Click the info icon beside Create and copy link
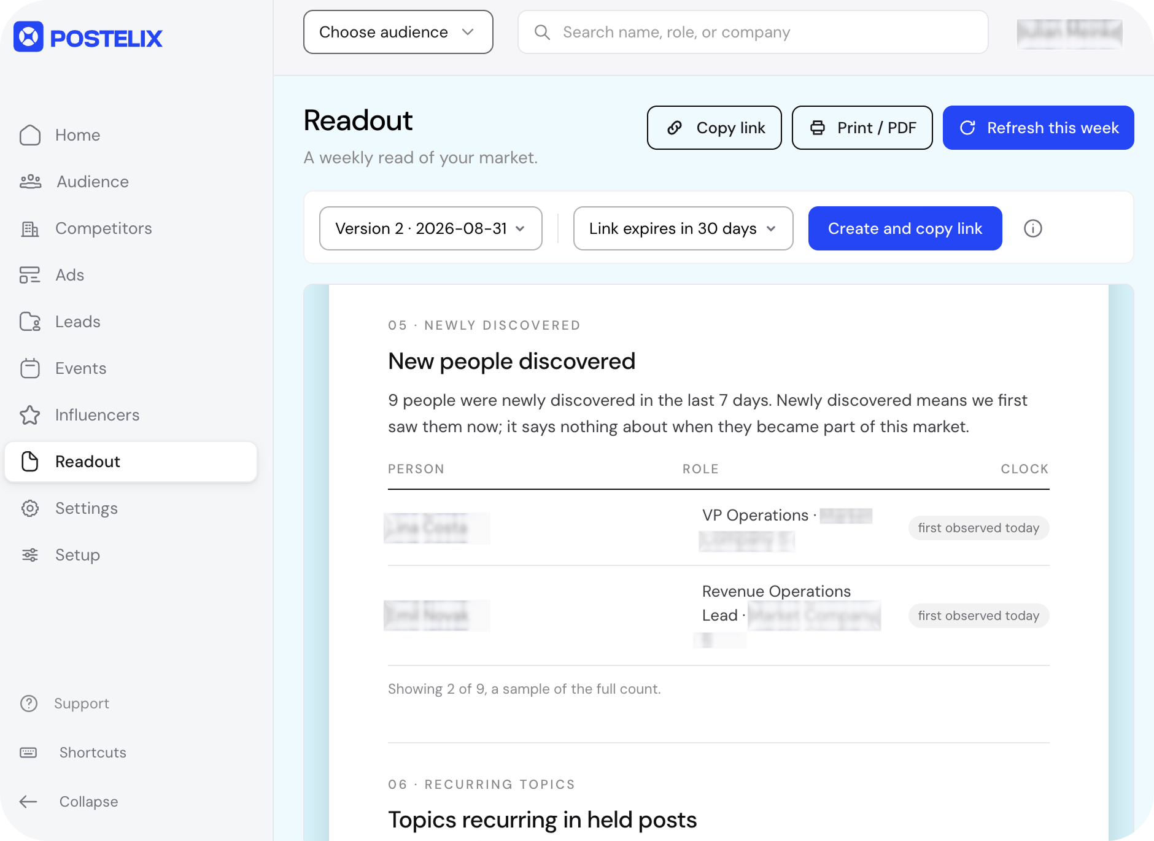This screenshot has height=841, width=1154. 1033,228
